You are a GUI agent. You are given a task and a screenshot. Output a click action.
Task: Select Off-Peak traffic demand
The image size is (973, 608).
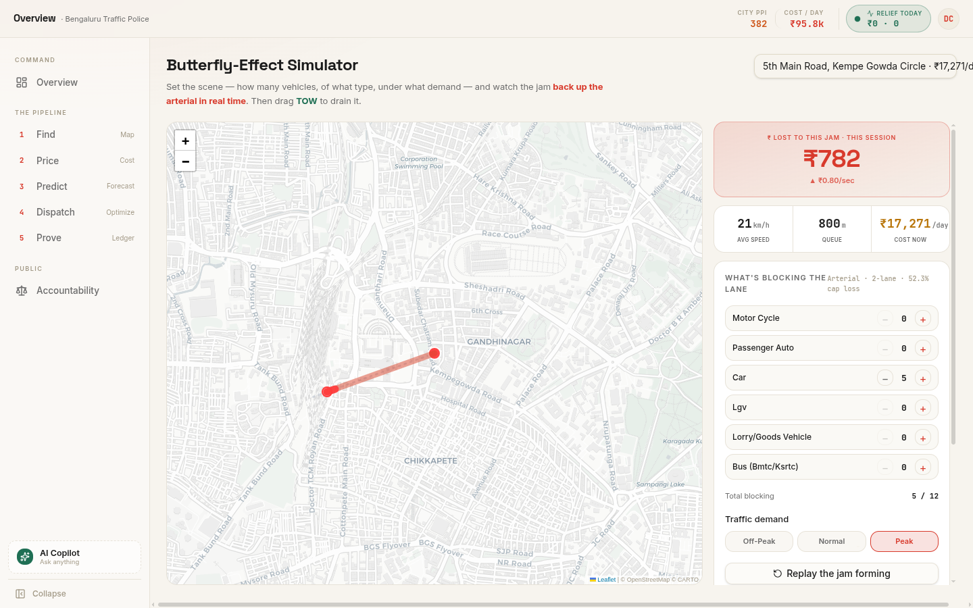[x=759, y=541]
